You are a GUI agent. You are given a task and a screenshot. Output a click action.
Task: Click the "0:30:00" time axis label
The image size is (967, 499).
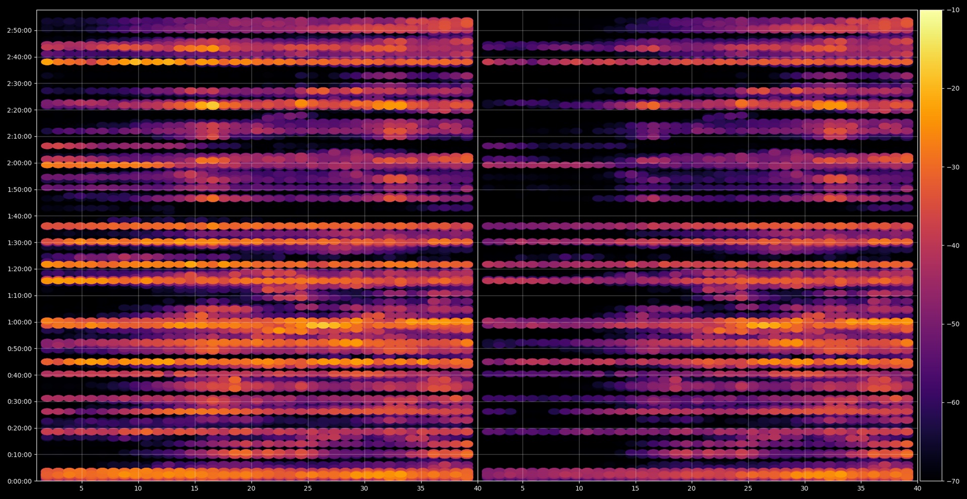19,401
